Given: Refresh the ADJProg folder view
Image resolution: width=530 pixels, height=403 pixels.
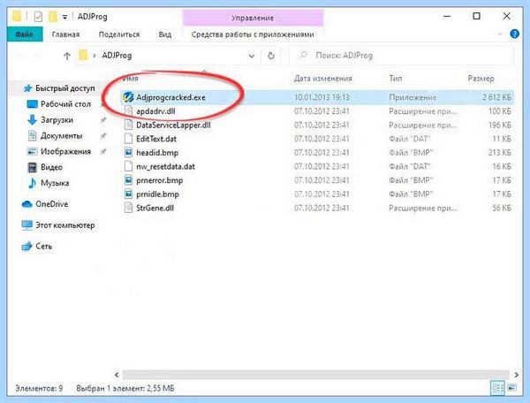Looking at the screenshot, I should [x=271, y=56].
